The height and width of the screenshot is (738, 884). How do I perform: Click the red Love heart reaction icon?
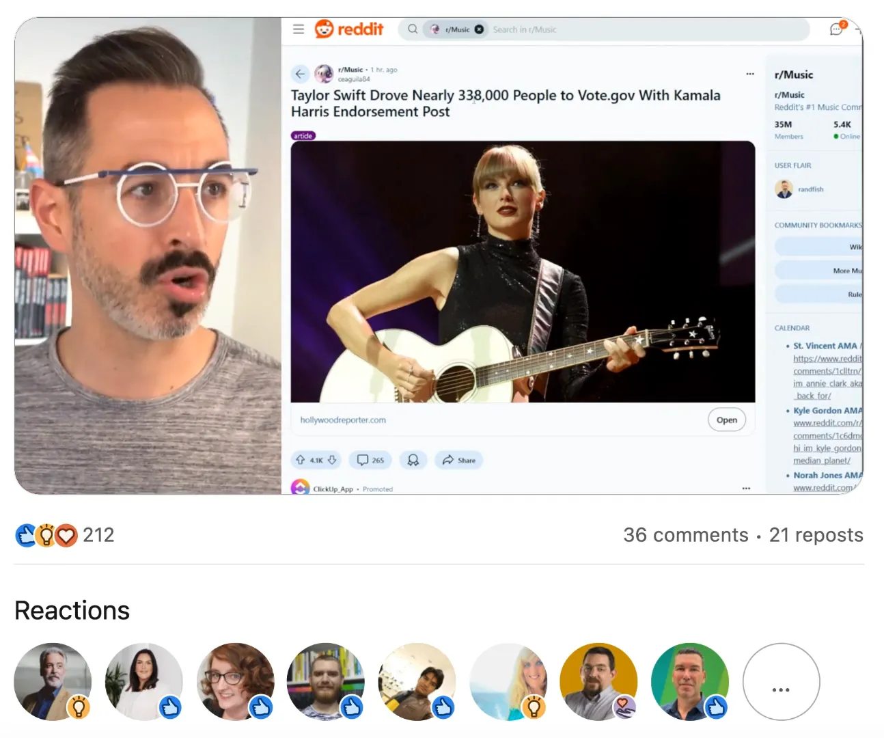(66, 535)
